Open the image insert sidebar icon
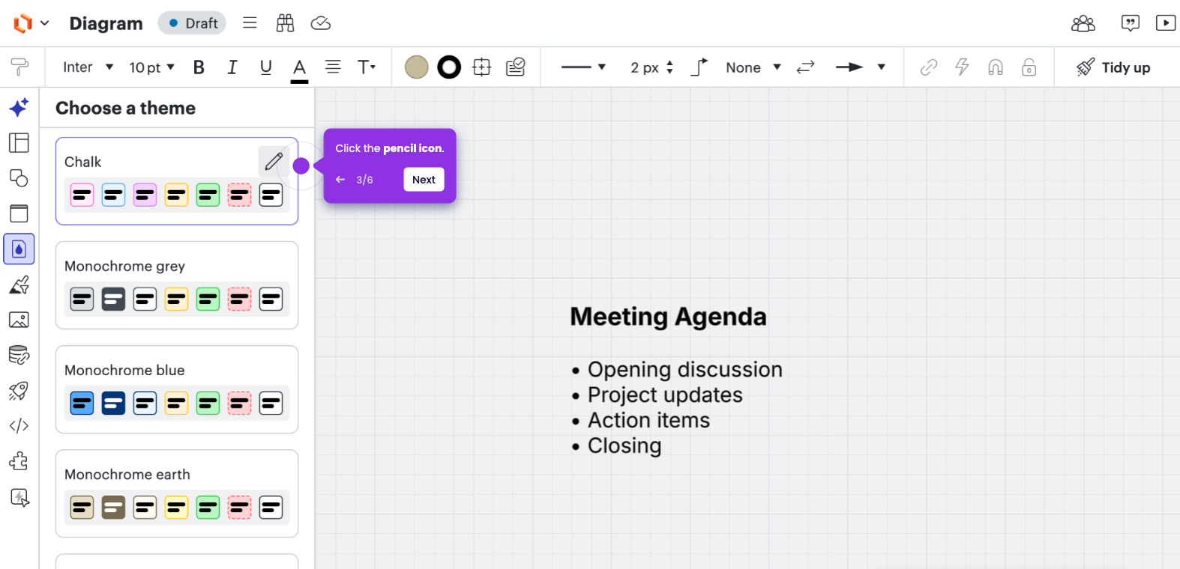 click(19, 320)
